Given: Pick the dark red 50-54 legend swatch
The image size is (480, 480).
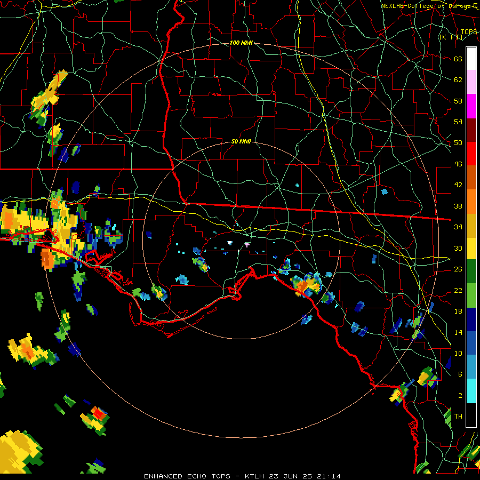Looking at the screenshot, I should tap(471, 130).
